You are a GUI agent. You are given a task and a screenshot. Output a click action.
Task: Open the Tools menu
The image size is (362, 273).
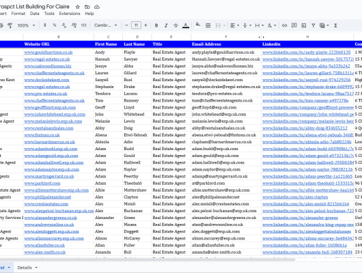[x=49, y=14]
